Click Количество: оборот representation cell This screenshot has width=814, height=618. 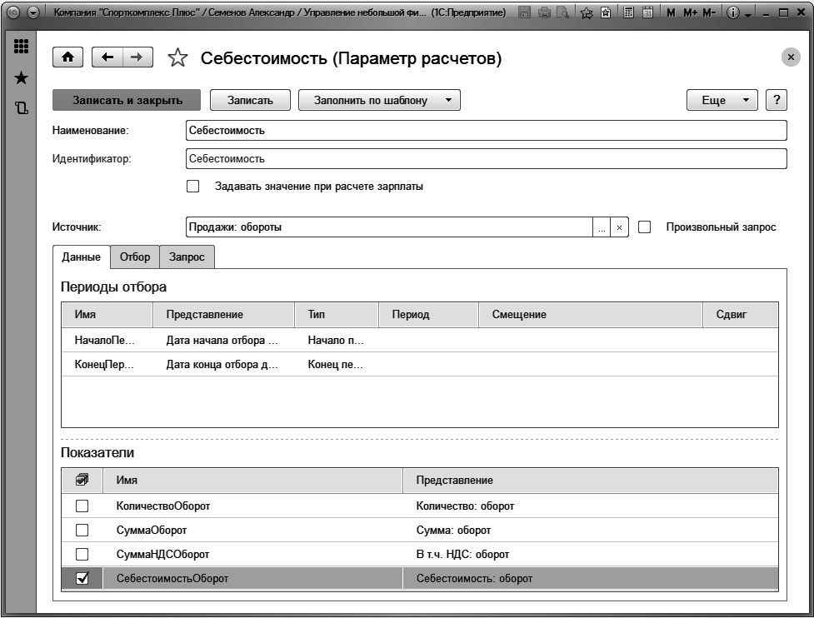tap(590, 506)
